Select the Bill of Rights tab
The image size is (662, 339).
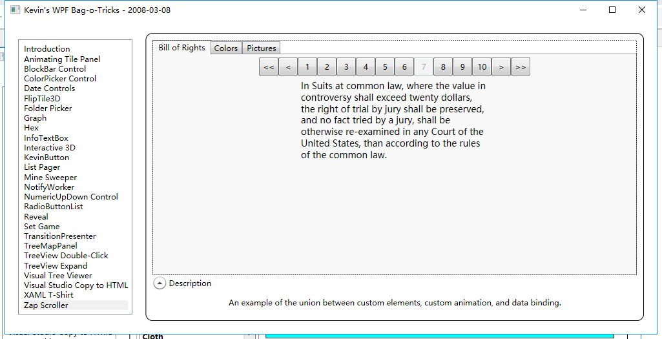(181, 48)
